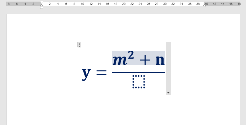The image size is (246, 125).
Task: Click the equals sign in the equation
Action: tap(101, 73)
